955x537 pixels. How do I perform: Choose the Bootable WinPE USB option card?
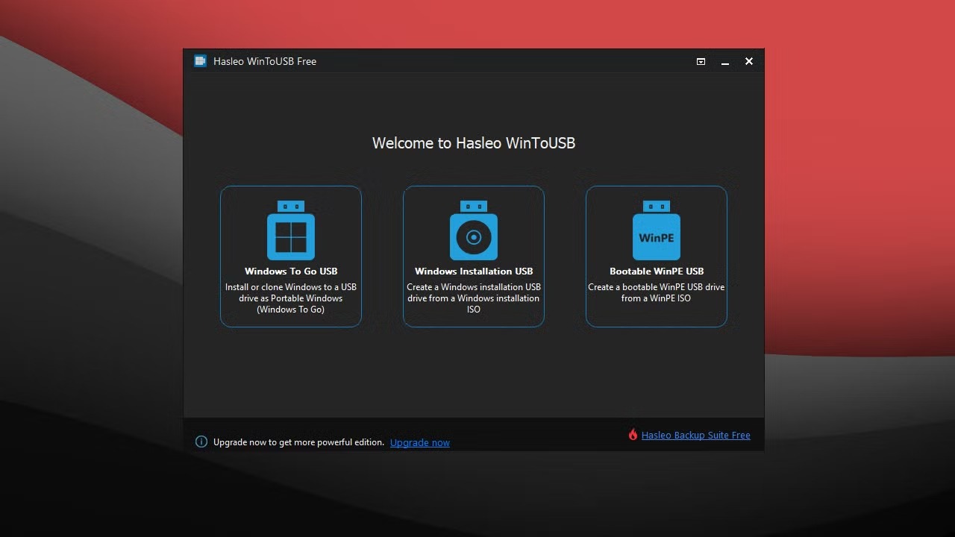click(656, 257)
